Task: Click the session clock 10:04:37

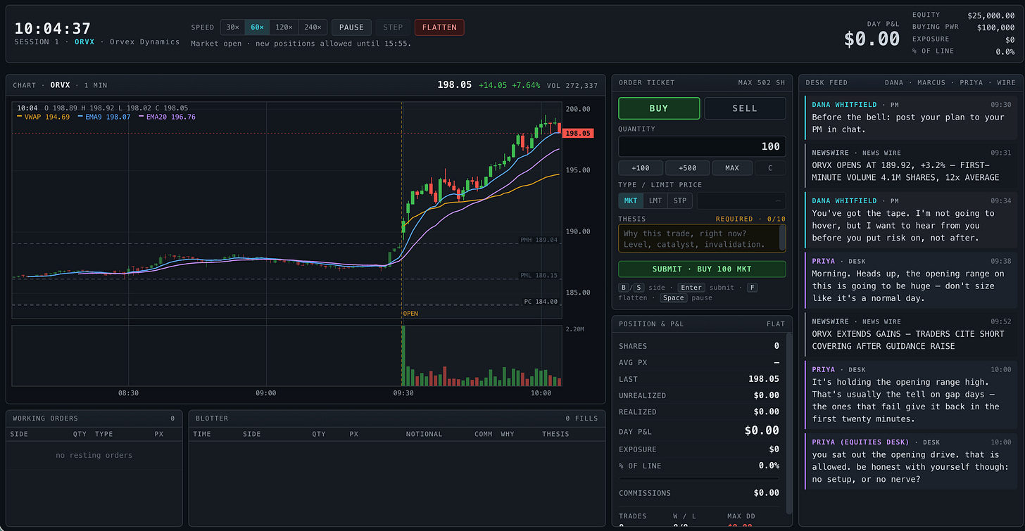Action: coord(53,28)
